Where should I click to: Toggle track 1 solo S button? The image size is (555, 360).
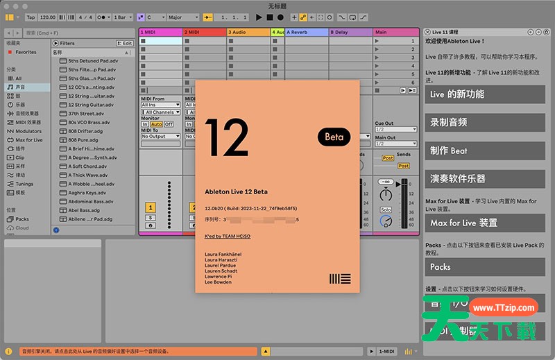point(151,218)
